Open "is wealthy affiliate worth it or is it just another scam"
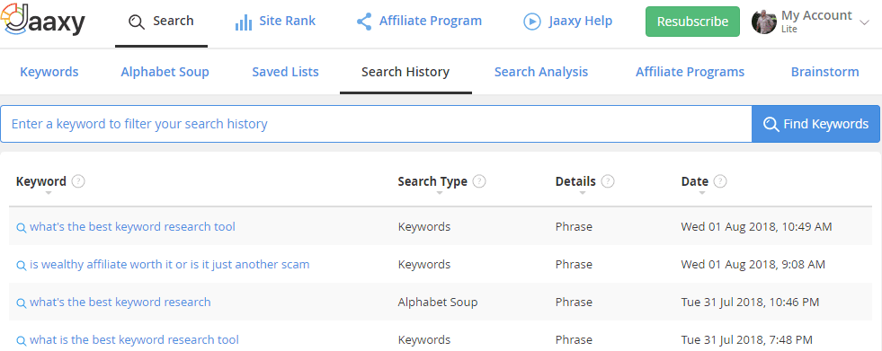Screen dimensions: 882x351 pos(169,264)
